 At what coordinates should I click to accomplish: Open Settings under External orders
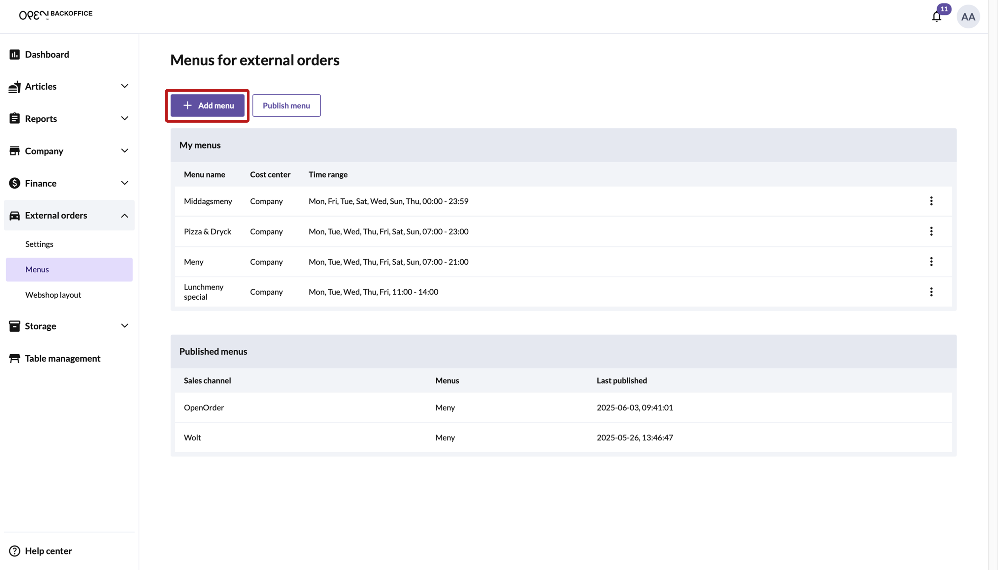click(x=39, y=244)
